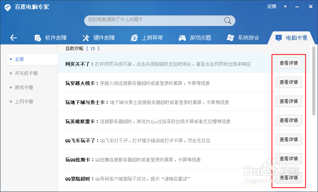Click the 玩地下城与勇士卡 entry title

click(87, 102)
